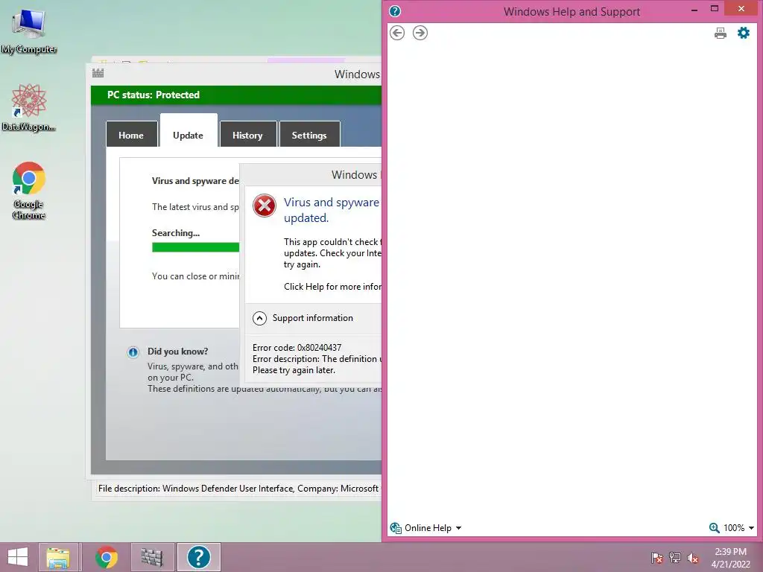Click the PC status: Protected banner
Screen dimensions: 763x572
pos(236,95)
